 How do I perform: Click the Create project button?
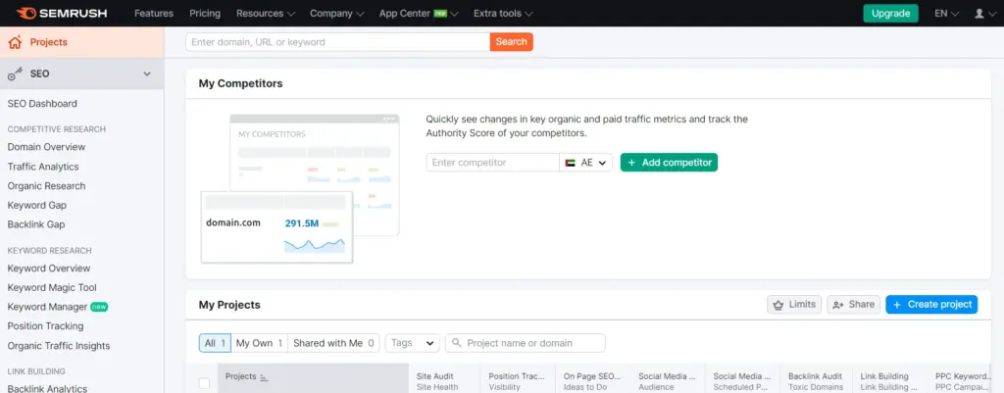pyautogui.click(x=931, y=305)
